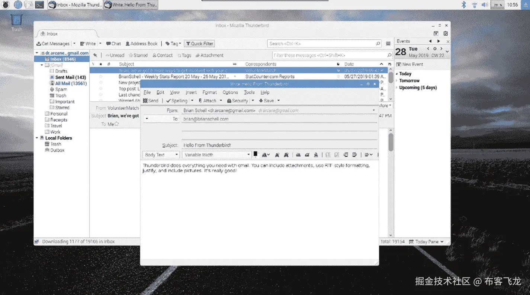Open the From account dropdown arrow
This screenshot has width=530, height=295.
click(374, 110)
